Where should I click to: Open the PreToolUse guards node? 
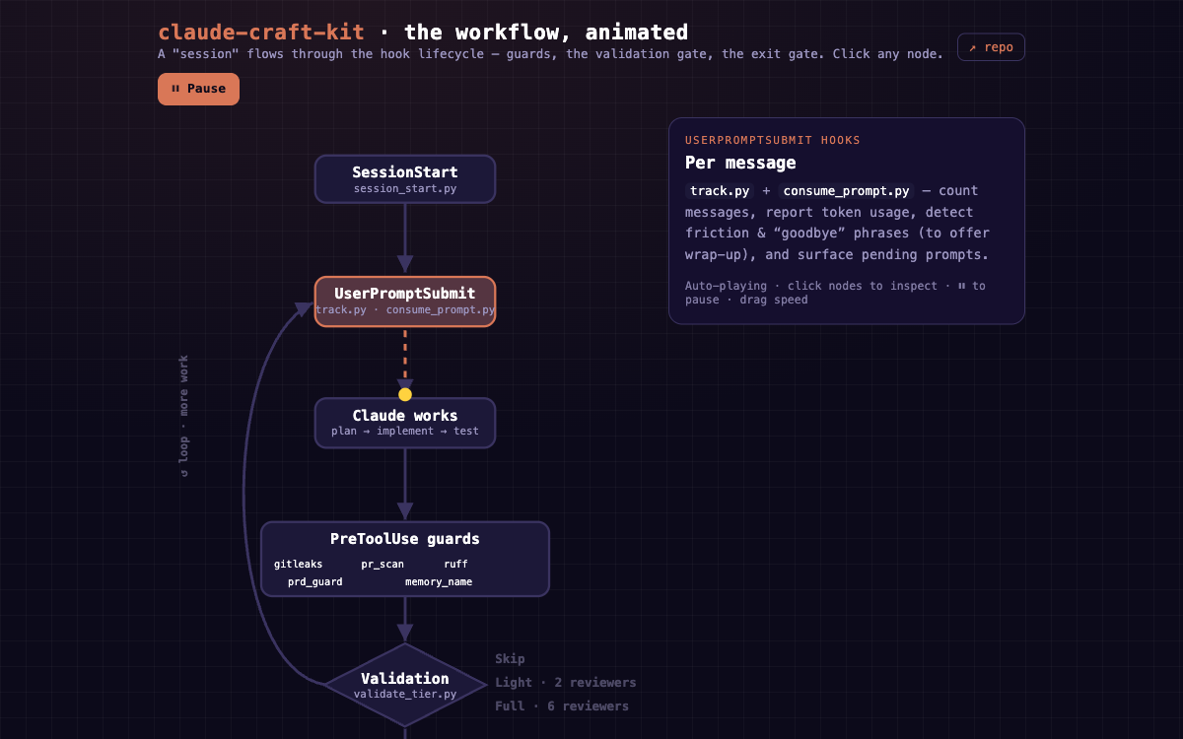pyautogui.click(x=405, y=559)
